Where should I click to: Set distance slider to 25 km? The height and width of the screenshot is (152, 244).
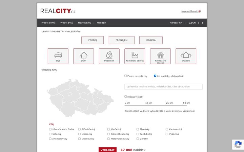tap(169, 103)
